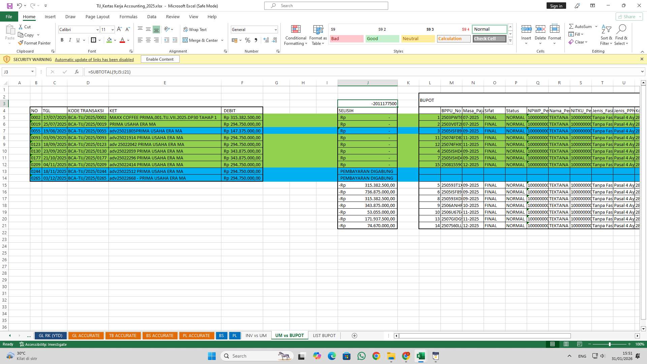
Task: Enable Wrap Text for selection
Action: [195, 29]
